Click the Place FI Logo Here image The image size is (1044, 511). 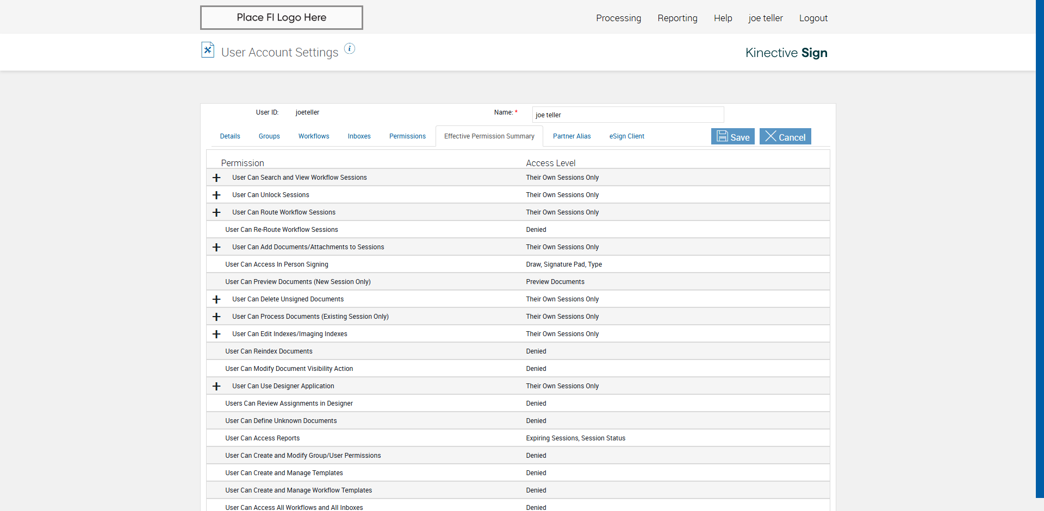click(281, 17)
